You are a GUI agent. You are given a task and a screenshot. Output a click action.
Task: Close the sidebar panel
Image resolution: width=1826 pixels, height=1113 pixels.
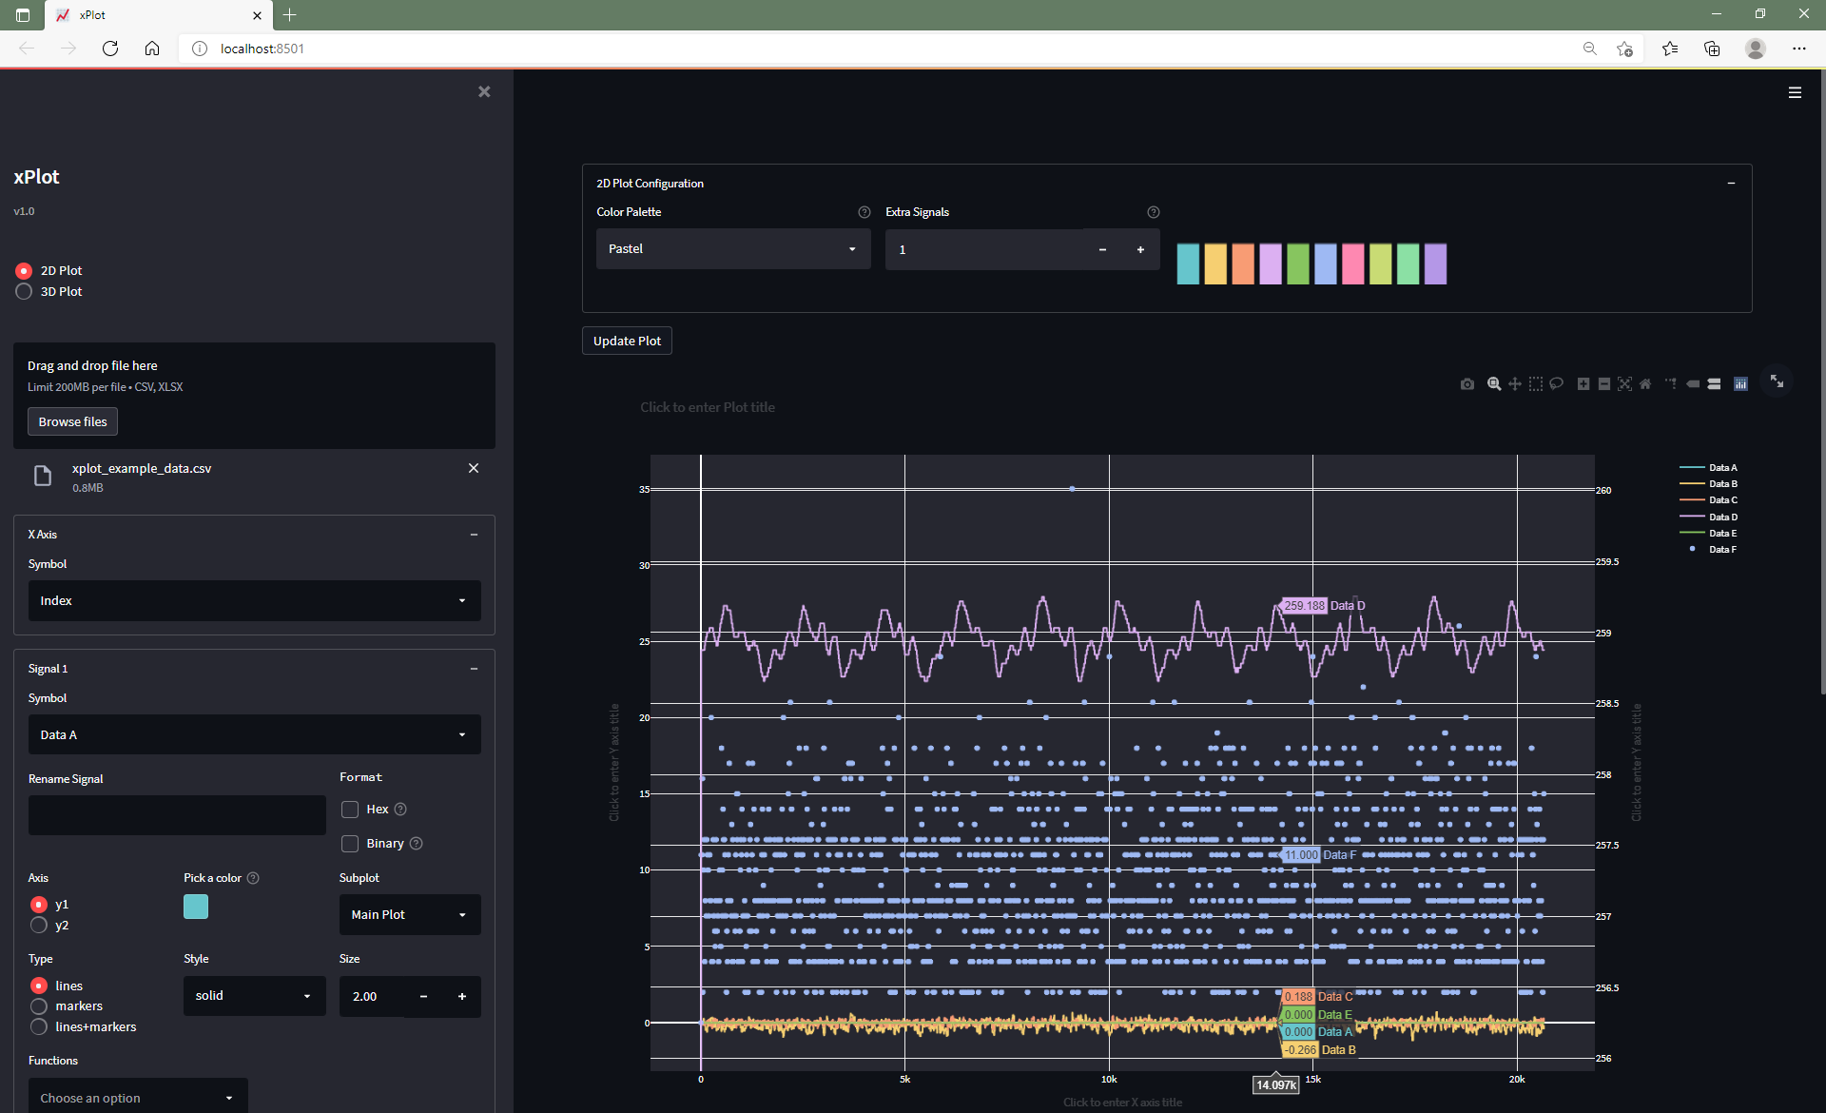point(484,91)
